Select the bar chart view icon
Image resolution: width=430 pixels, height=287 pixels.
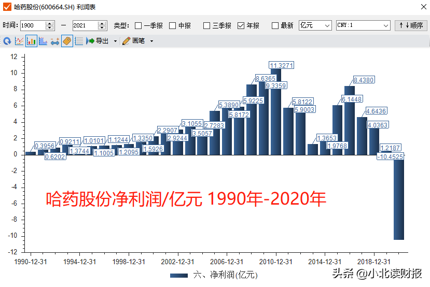(x=31, y=41)
